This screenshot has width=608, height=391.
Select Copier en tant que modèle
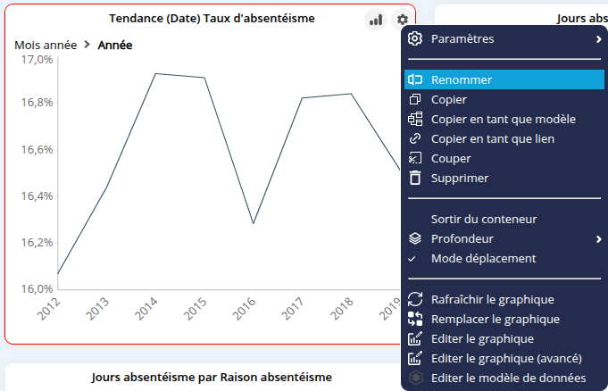[x=503, y=119]
